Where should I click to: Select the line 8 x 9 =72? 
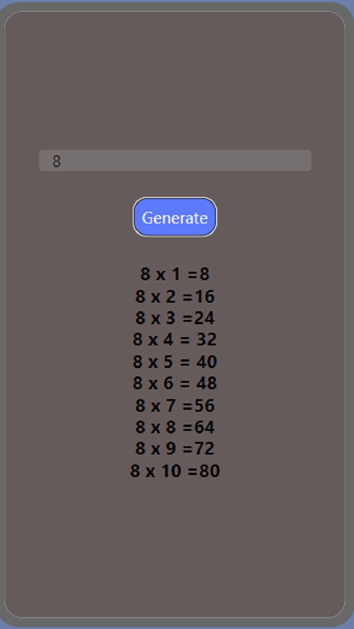pyautogui.click(x=175, y=448)
